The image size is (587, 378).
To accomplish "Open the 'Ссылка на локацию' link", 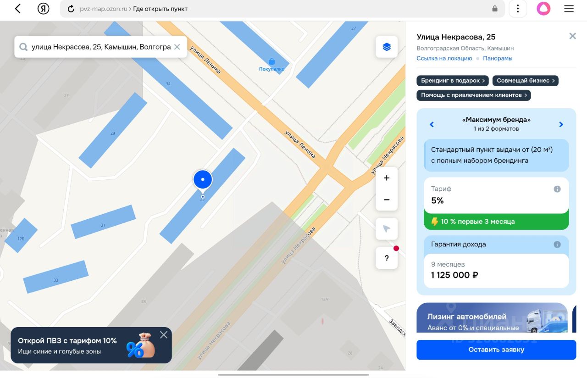I will click(x=444, y=58).
